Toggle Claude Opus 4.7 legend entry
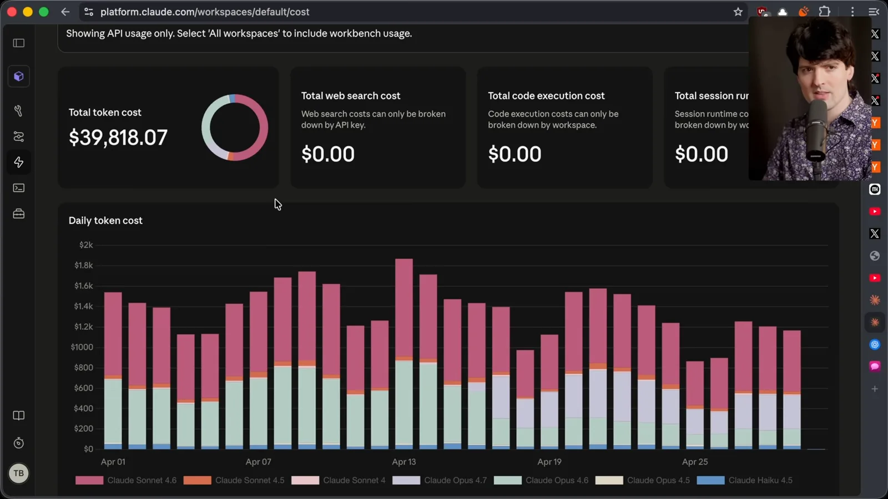888x499 pixels. coord(440,480)
